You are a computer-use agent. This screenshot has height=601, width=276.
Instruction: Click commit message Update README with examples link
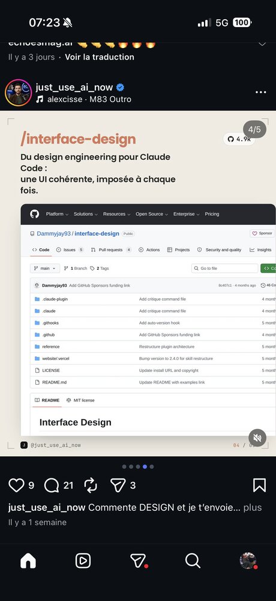click(x=172, y=382)
